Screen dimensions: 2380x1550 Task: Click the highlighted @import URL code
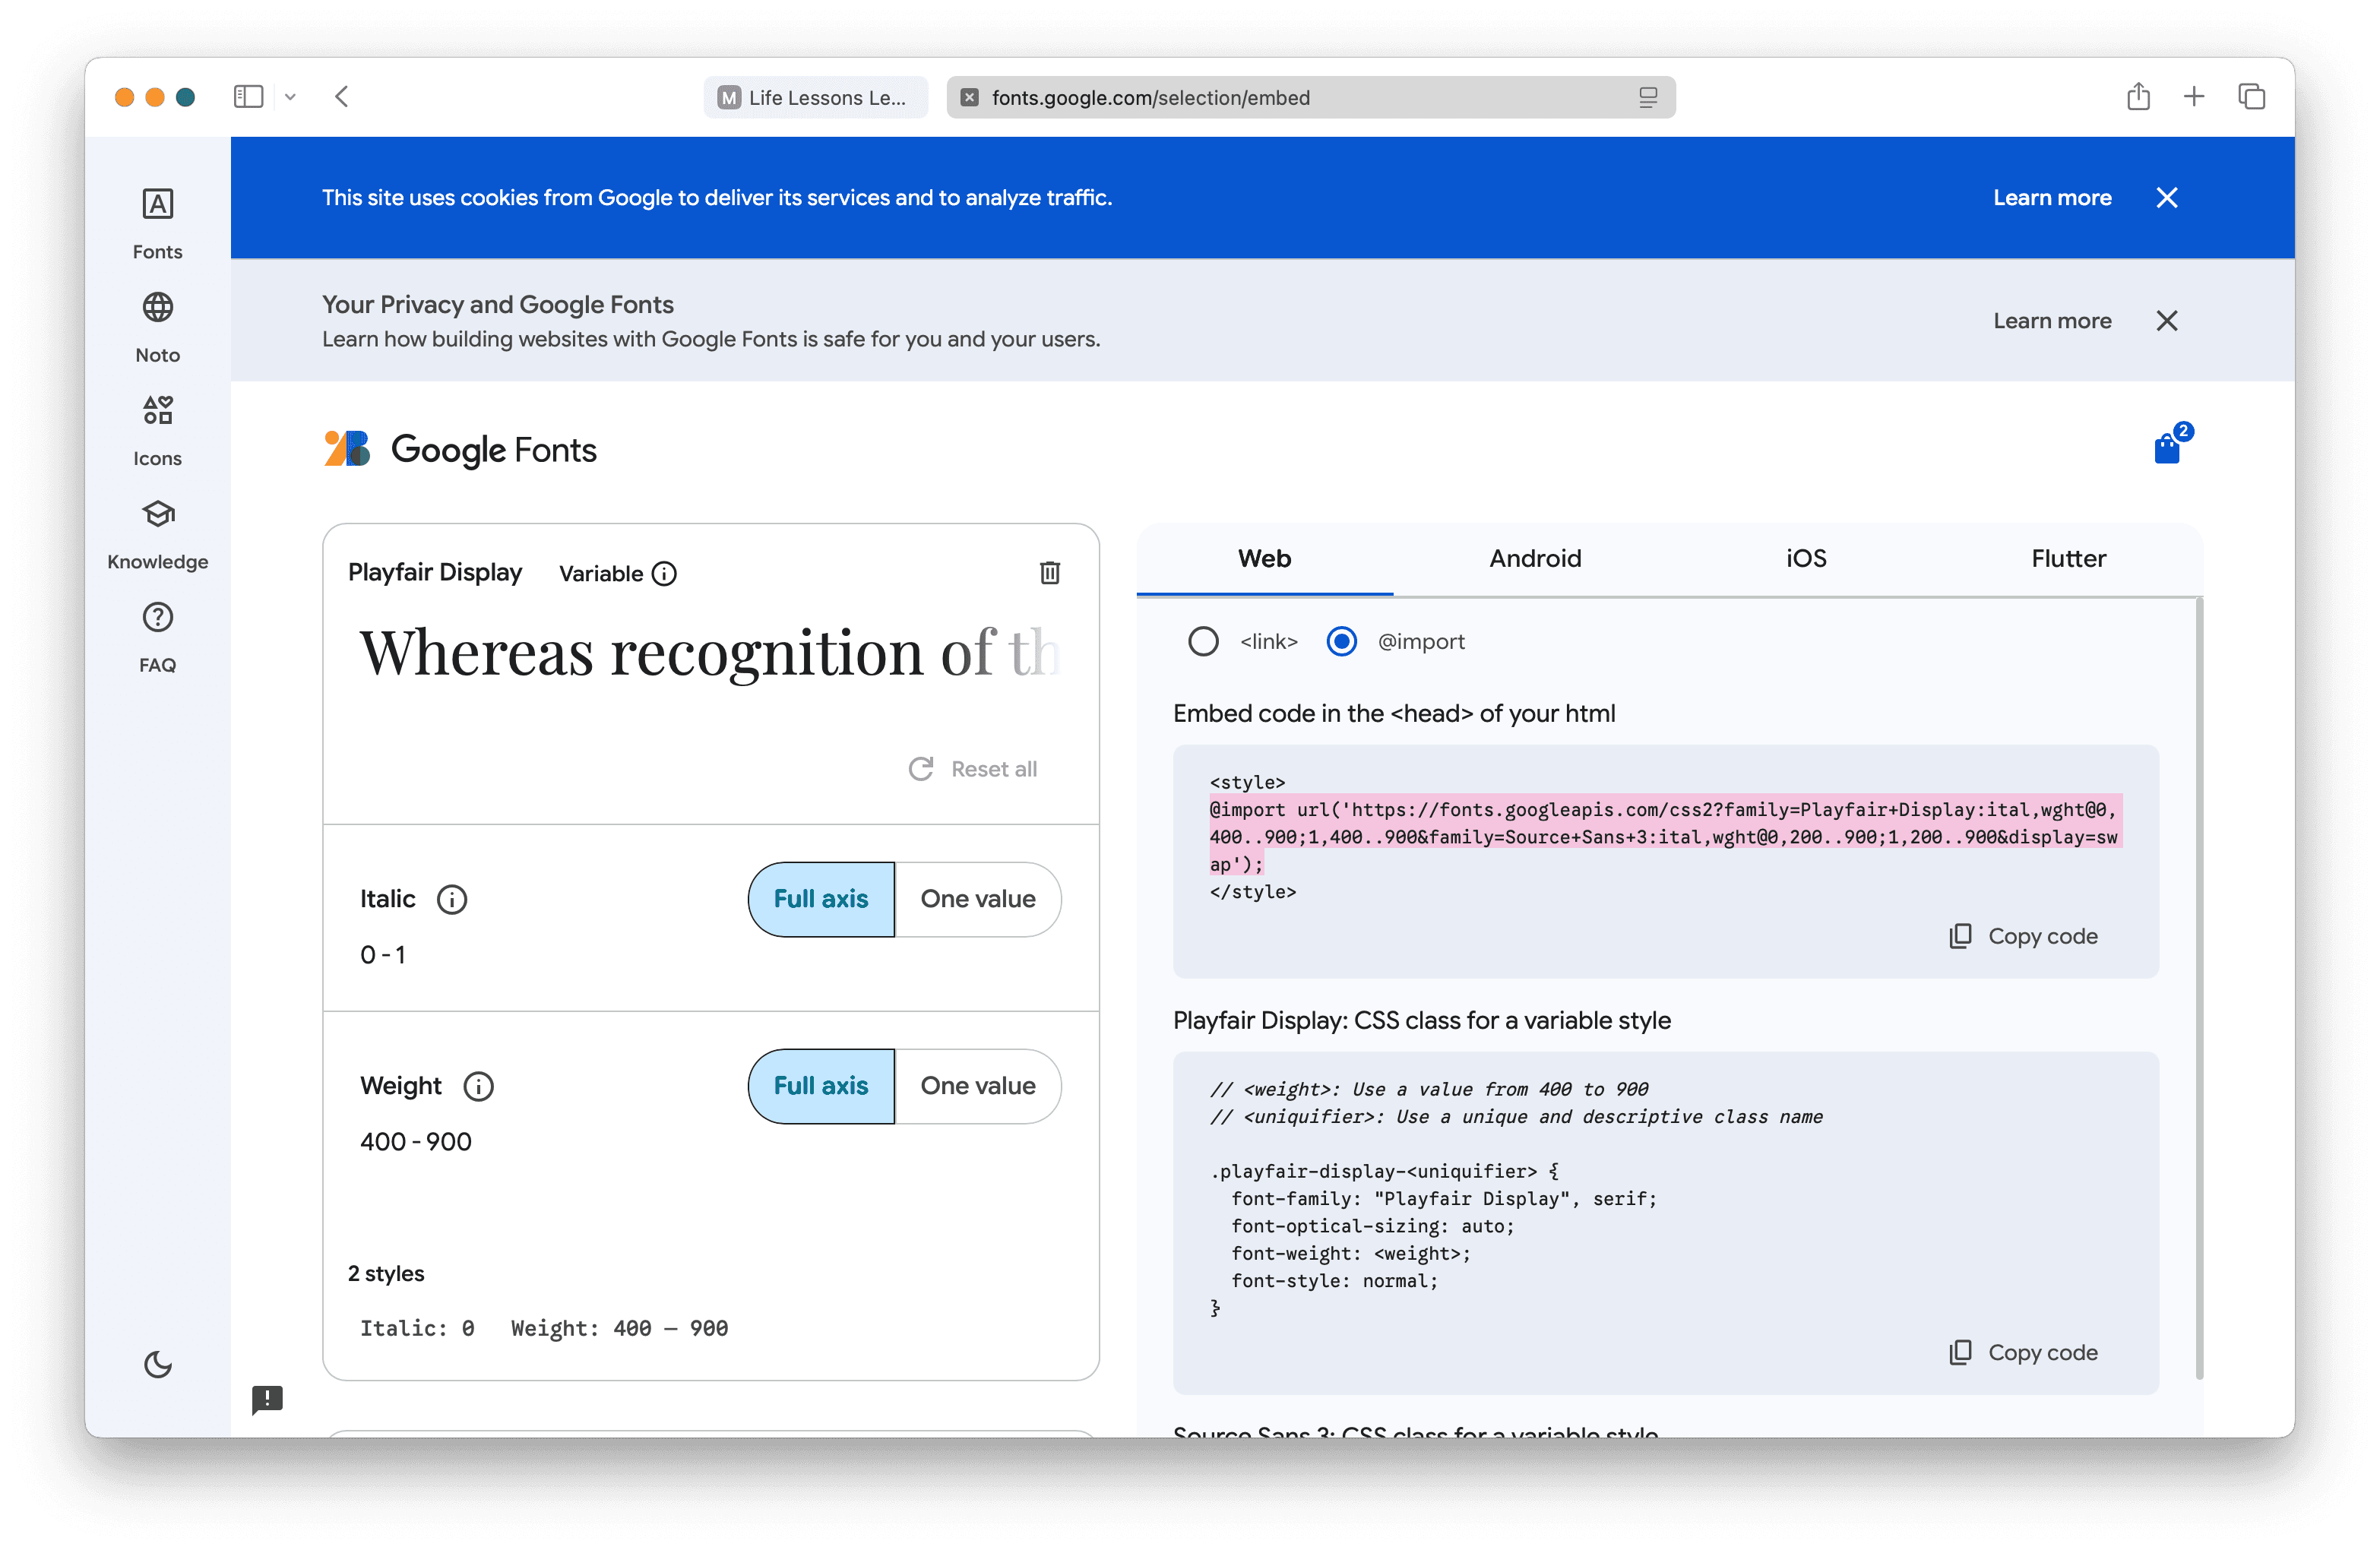coord(1664,837)
